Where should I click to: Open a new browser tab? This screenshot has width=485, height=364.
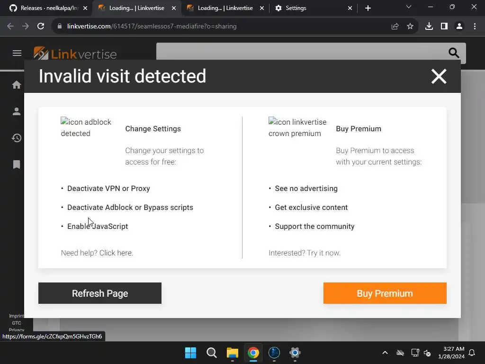click(x=368, y=8)
